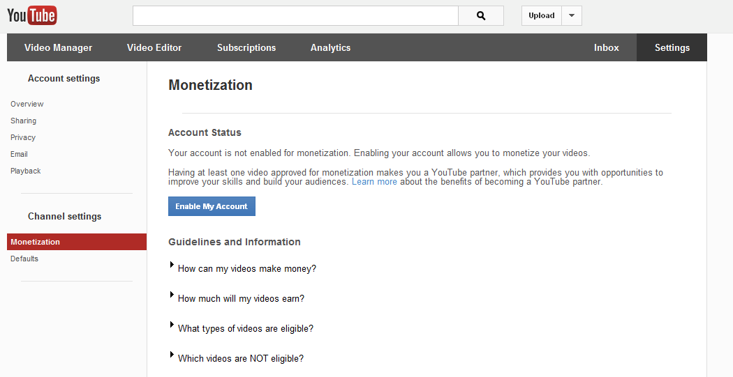Click the YouTube logo
The width and height of the screenshot is (733, 377).
point(32,15)
